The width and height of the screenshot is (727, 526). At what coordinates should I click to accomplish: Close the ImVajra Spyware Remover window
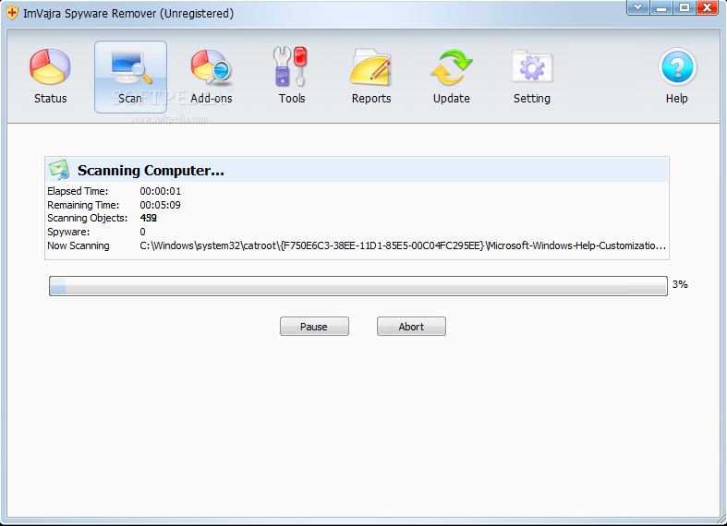coord(707,7)
